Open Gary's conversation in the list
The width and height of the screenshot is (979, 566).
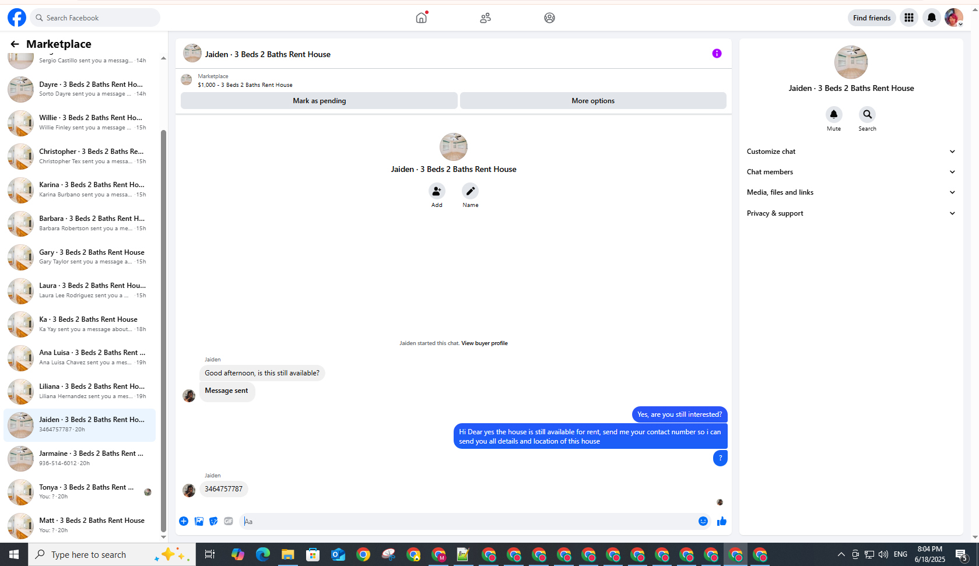[80, 257]
